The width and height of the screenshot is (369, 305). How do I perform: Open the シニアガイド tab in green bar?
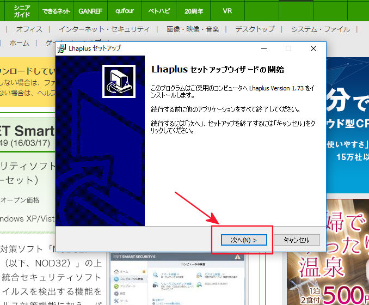point(22,11)
